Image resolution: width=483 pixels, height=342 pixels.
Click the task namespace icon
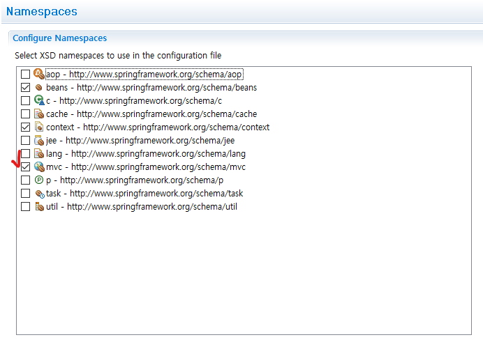(x=39, y=194)
